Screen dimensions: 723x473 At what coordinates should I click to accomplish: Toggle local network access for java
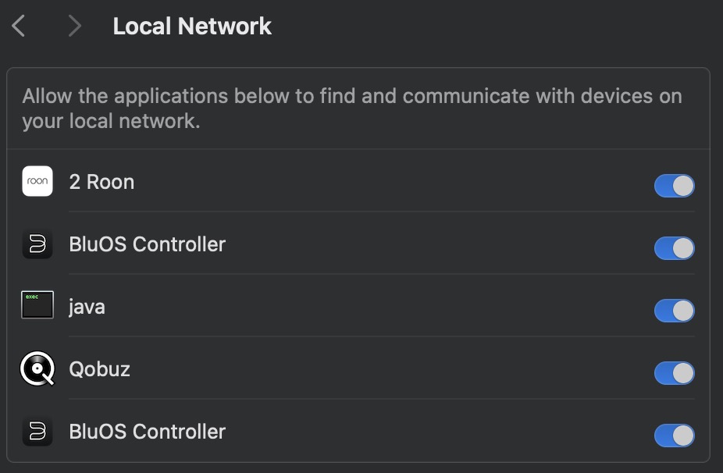click(674, 311)
